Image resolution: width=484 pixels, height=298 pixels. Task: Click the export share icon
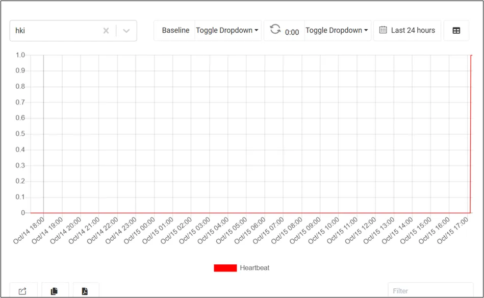(22, 291)
